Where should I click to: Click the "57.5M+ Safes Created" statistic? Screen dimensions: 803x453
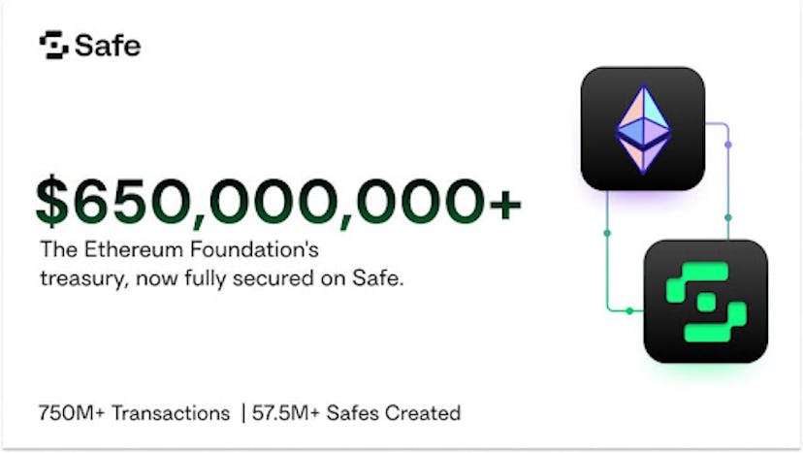click(x=356, y=413)
